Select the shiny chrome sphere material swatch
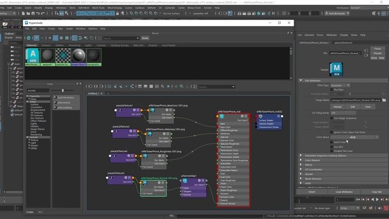Screen dimensions: 389x219 tap(78, 57)
